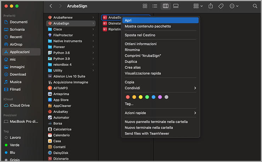Switch Finder to gallery view
The height and width of the screenshot is (162, 262).
point(176,6)
